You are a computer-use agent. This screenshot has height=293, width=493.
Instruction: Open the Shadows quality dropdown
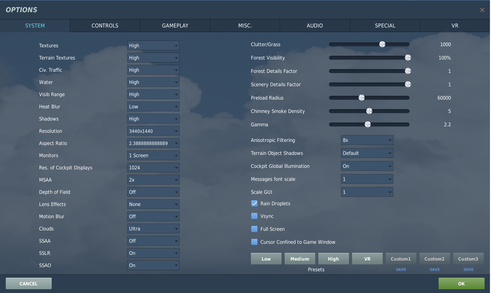coord(153,118)
